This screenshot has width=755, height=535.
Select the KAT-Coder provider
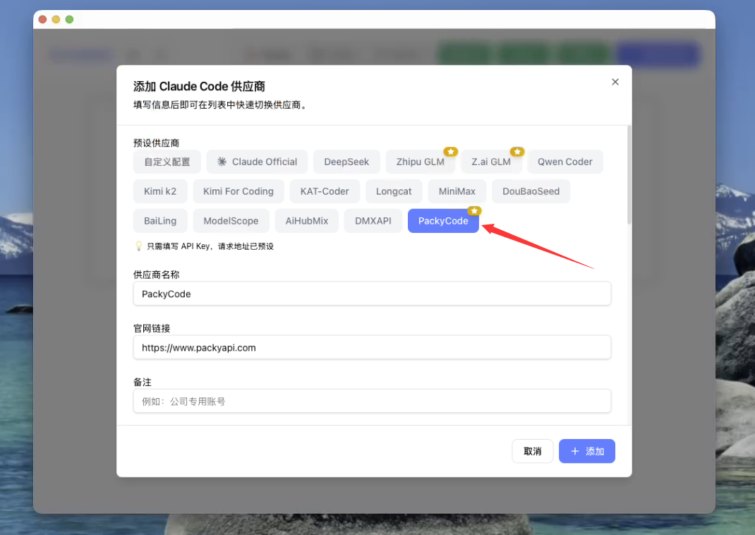click(x=324, y=191)
